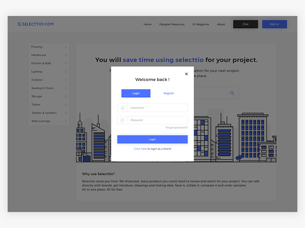Switch to the Register tab

(x=169, y=93)
